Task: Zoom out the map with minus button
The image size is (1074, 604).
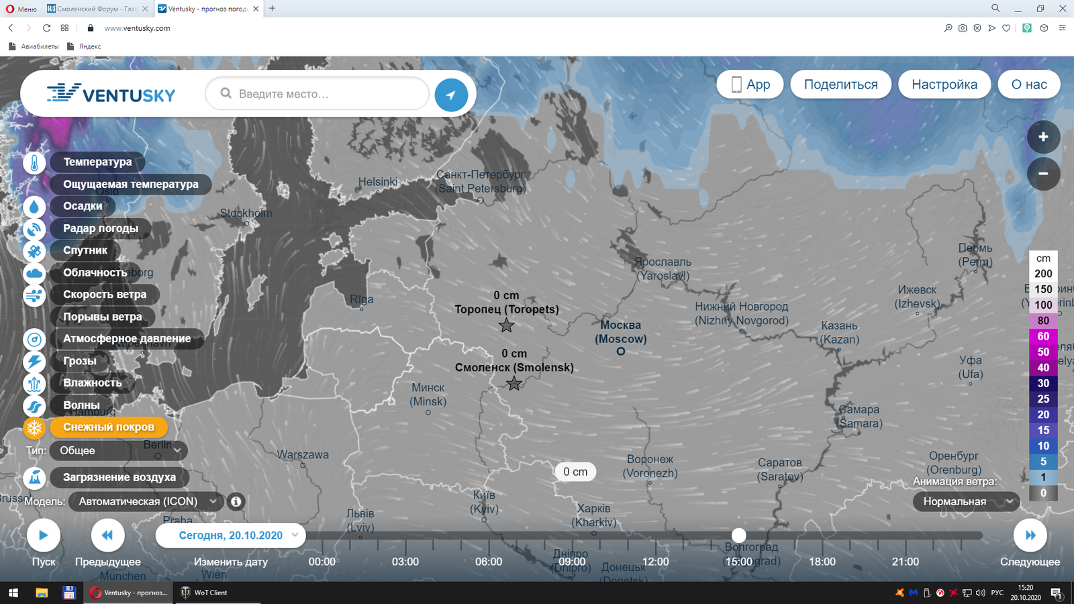Action: [1043, 174]
